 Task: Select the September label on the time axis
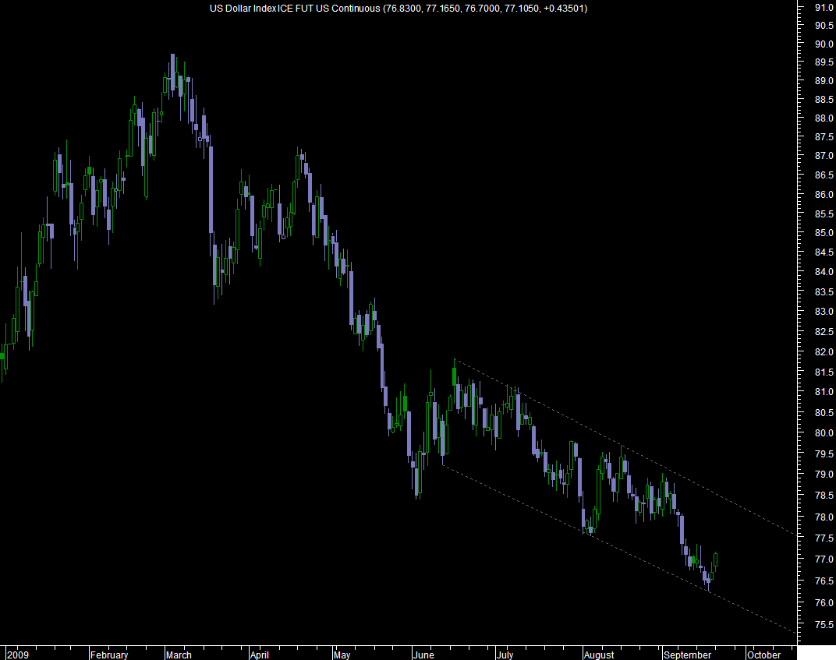click(687, 655)
